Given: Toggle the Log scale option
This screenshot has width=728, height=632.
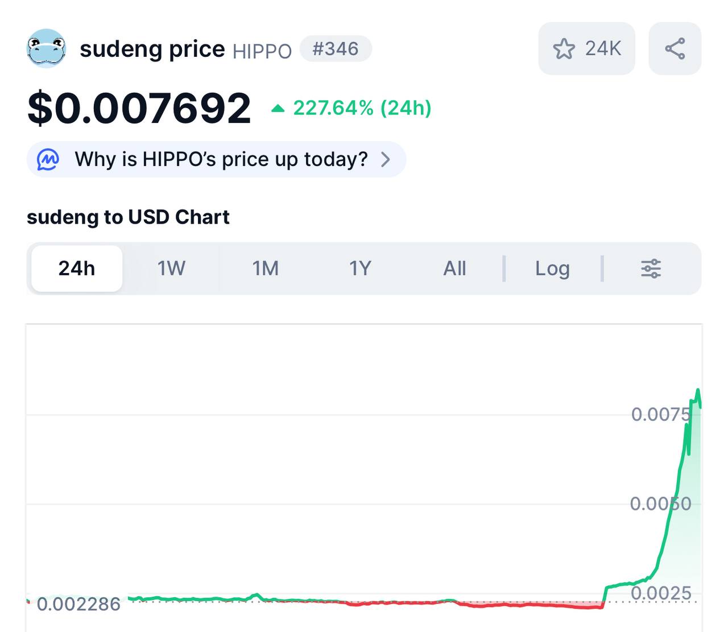Looking at the screenshot, I should [x=552, y=269].
